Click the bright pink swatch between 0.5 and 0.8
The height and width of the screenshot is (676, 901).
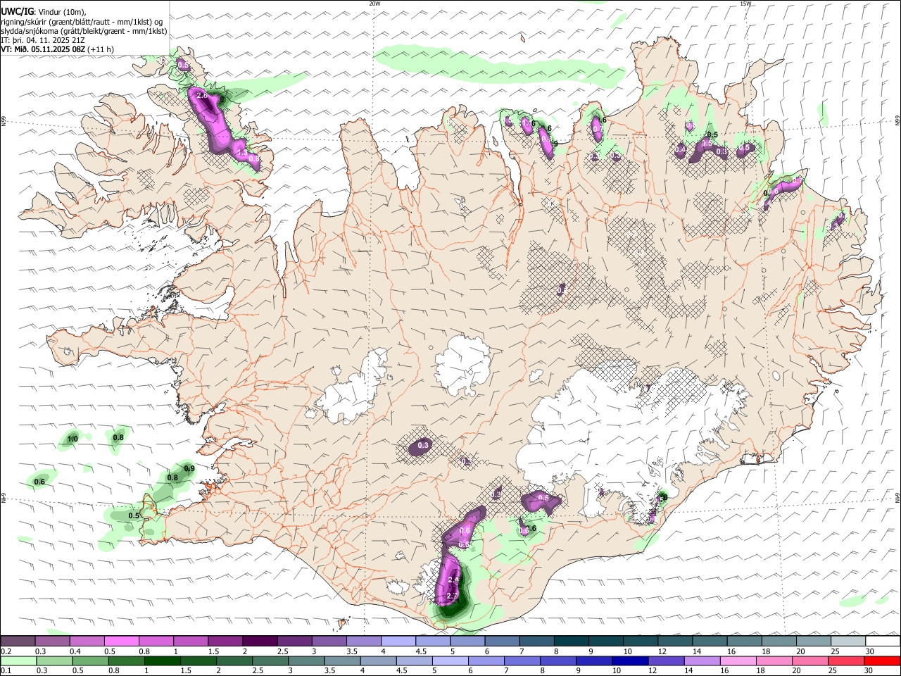[x=121, y=641]
